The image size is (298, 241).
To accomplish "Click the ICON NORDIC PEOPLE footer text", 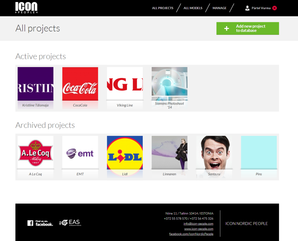I will [x=246, y=223].
